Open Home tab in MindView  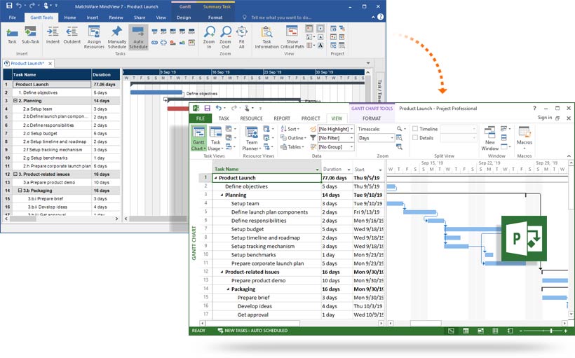tap(69, 18)
